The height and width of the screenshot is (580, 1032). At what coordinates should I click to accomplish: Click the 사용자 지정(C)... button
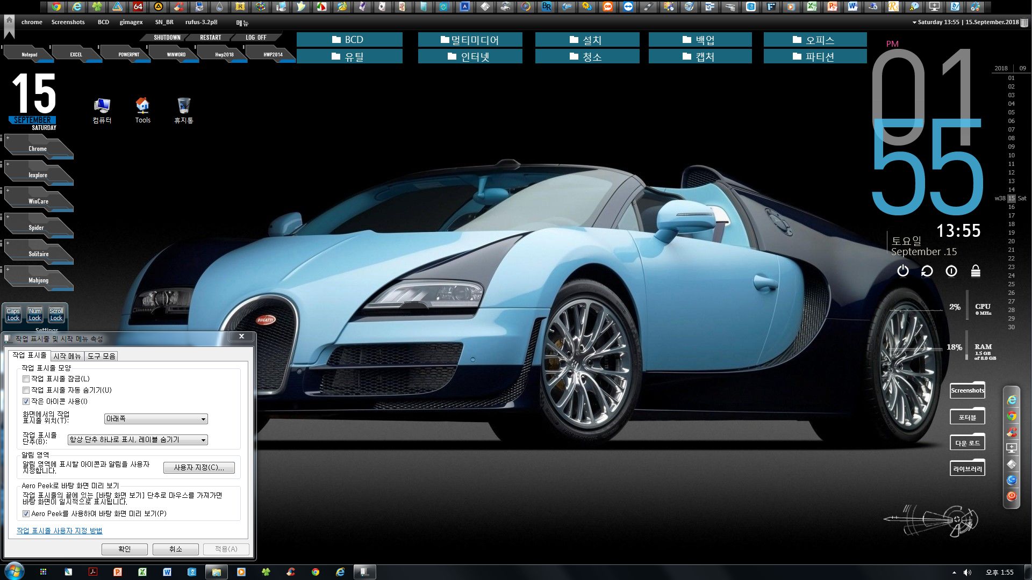tap(199, 468)
